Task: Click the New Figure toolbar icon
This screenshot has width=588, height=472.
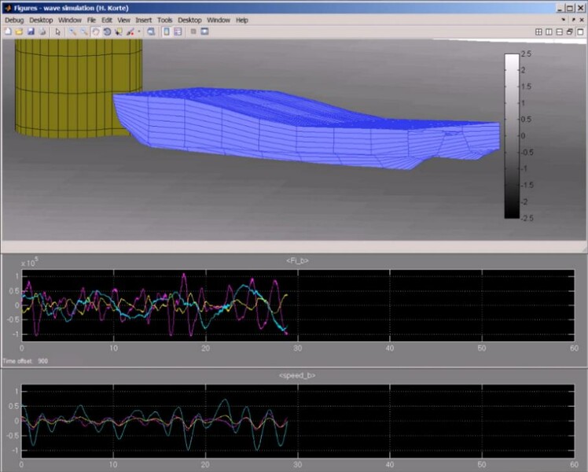Action: pyautogui.click(x=7, y=31)
